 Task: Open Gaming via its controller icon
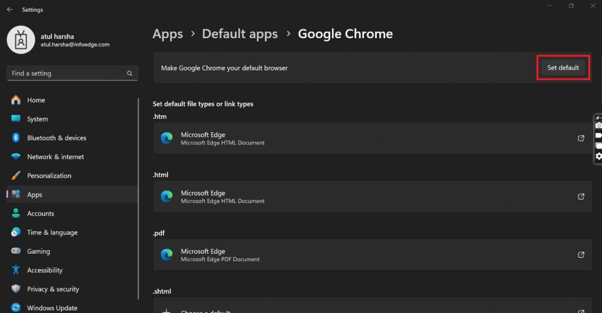16,251
